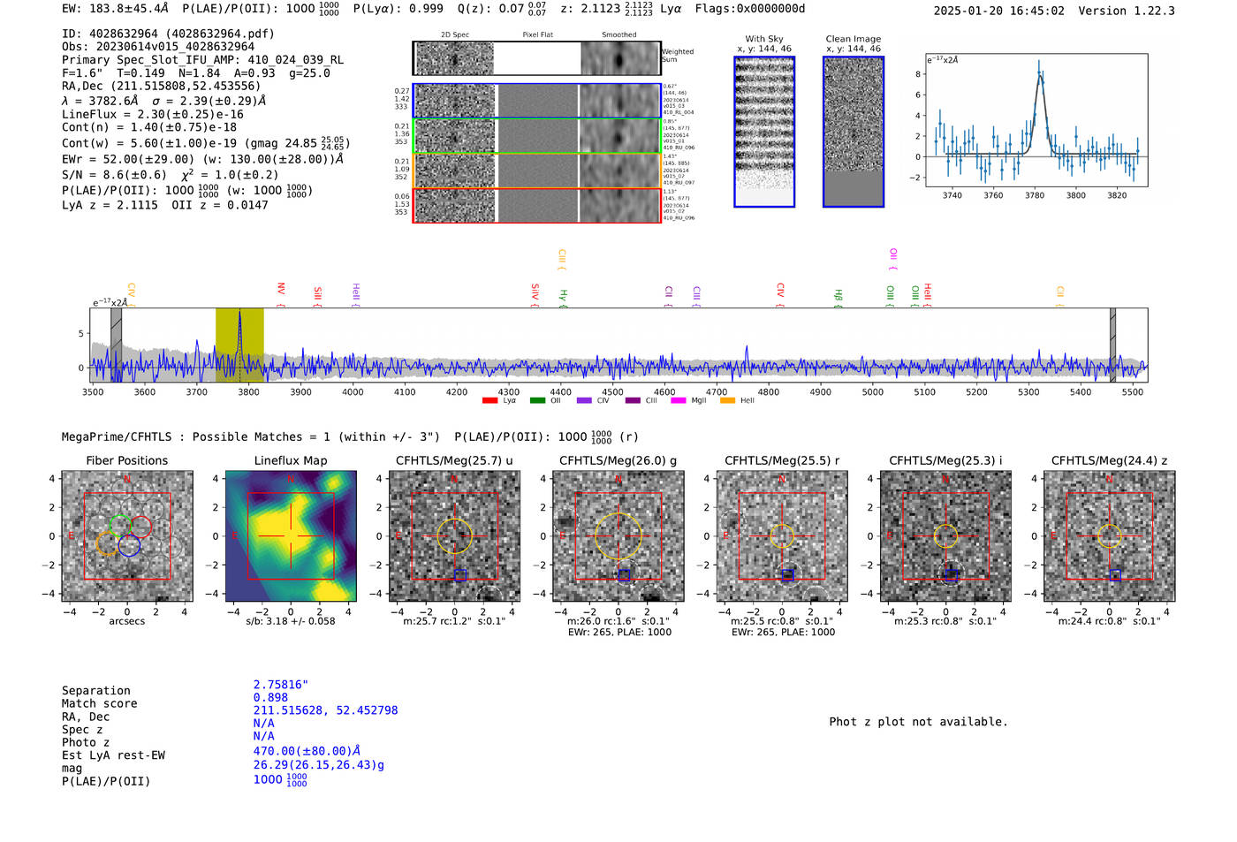Click the m:25.7 rc:1.2" s:0.1" caption
Viewport: 1237px width, 842px height.
tap(454, 621)
